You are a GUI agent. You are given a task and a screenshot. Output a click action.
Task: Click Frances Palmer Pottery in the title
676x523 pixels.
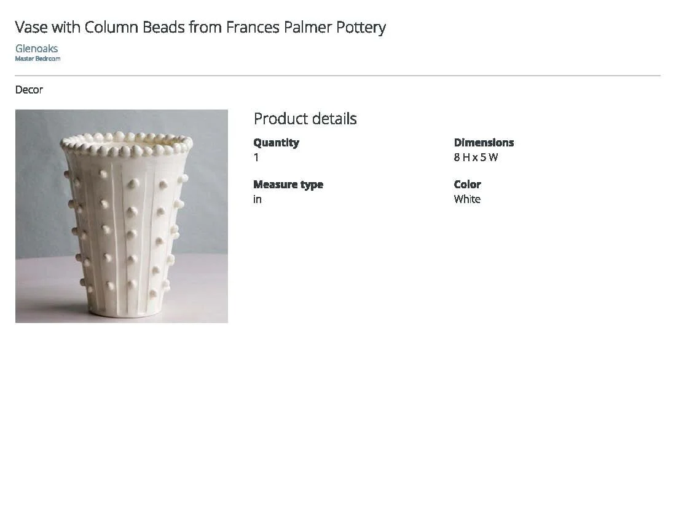pos(305,28)
